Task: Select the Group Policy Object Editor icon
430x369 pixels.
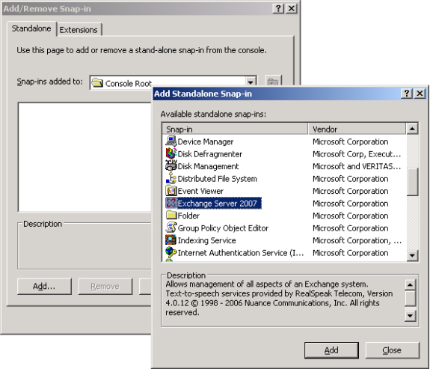Action: pyautogui.click(x=171, y=228)
